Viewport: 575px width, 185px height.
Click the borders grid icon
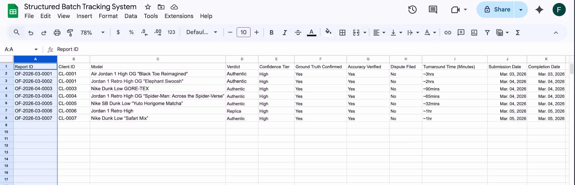(342, 33)
